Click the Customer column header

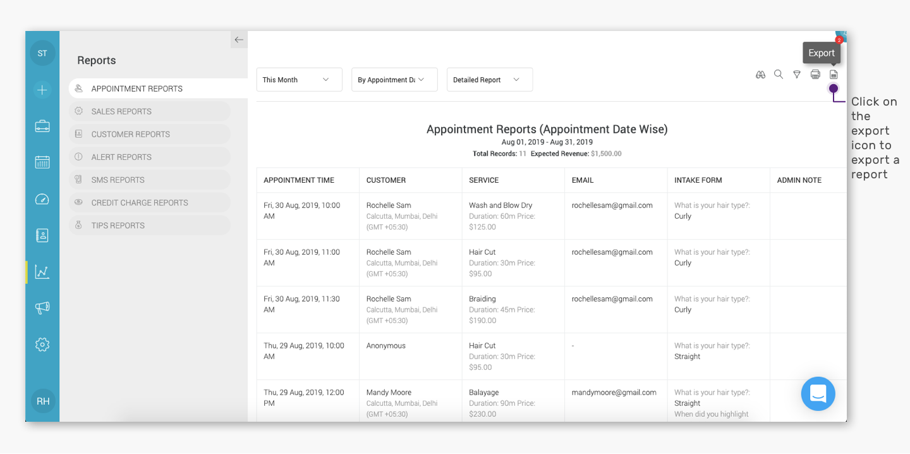click(x=386, y=180)
